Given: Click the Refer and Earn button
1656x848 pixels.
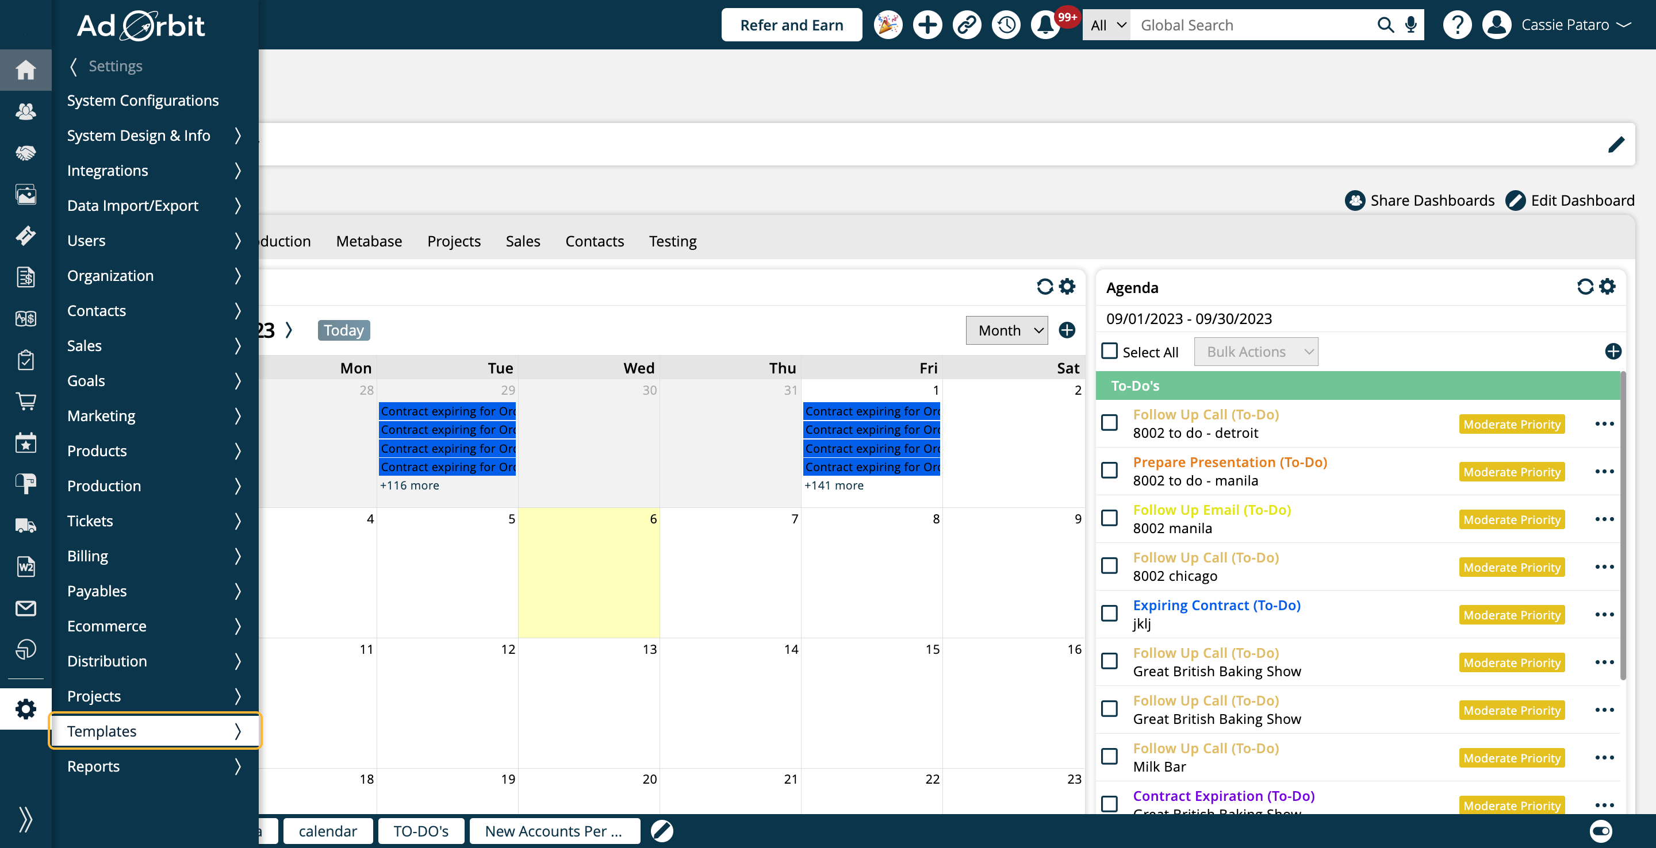Looking at the screenshot, I should 791,25.
